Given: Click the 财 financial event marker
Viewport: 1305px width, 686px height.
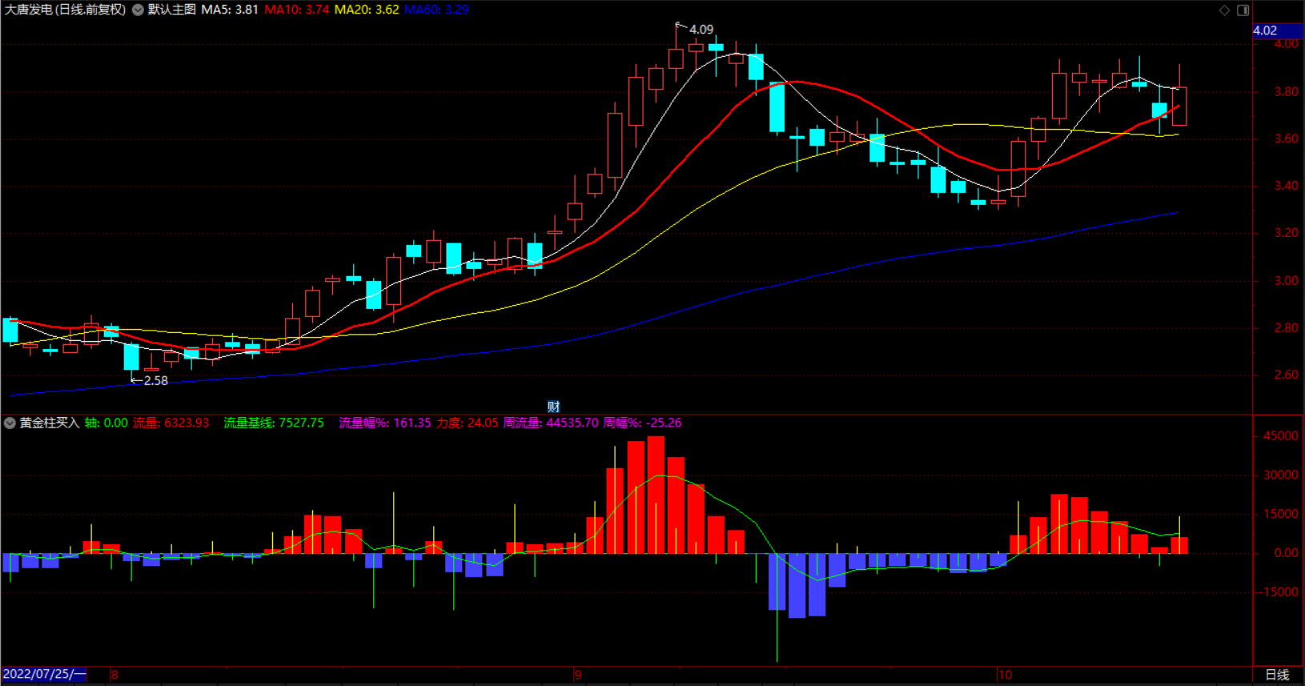Looking at the screenshot, I should pos(553,407).
